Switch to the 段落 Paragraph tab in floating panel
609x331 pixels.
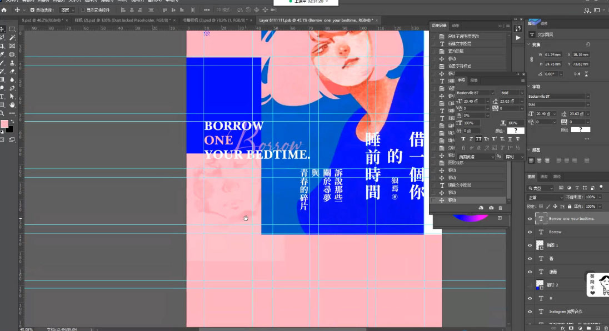(x=474, y=81)
